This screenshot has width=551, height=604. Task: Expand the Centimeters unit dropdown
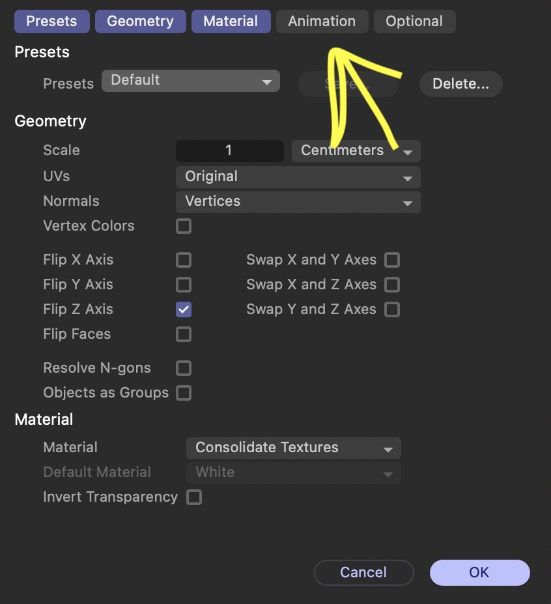pyautogui.click(x=356, y=151)
